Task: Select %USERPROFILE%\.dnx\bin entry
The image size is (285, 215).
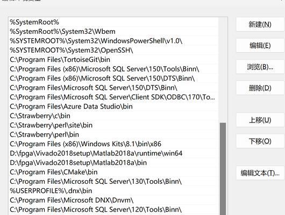Action: [113, 191]
